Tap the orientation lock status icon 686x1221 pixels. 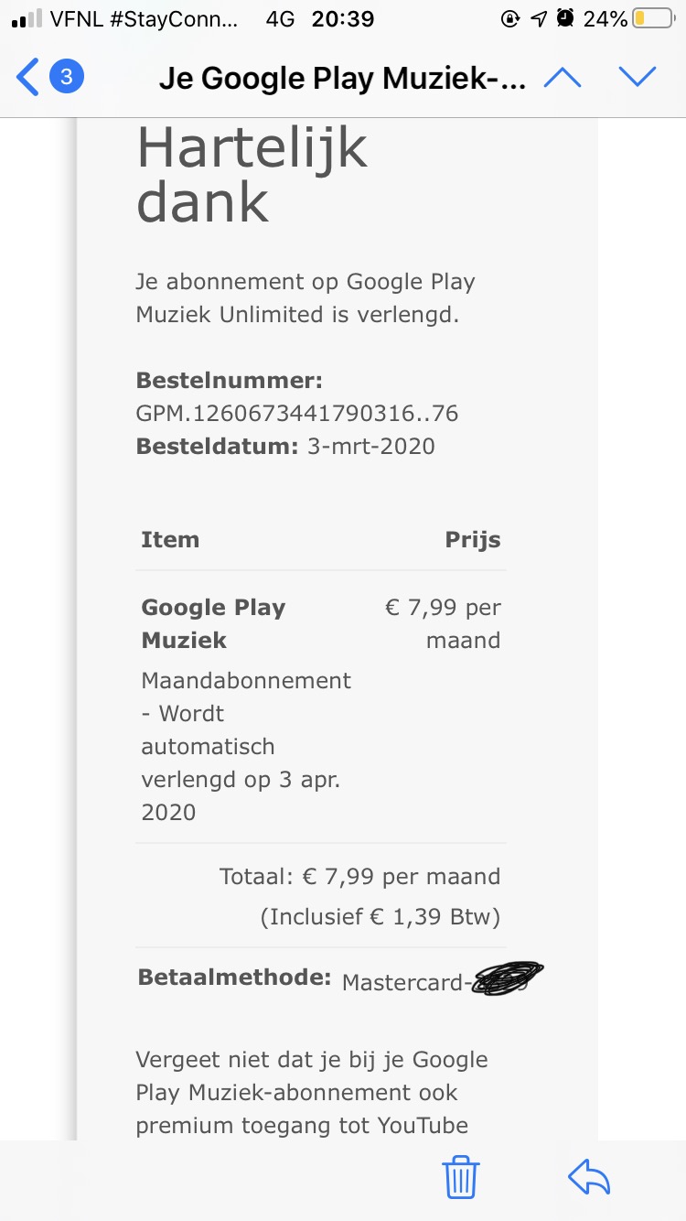click(x=510, y=19)
